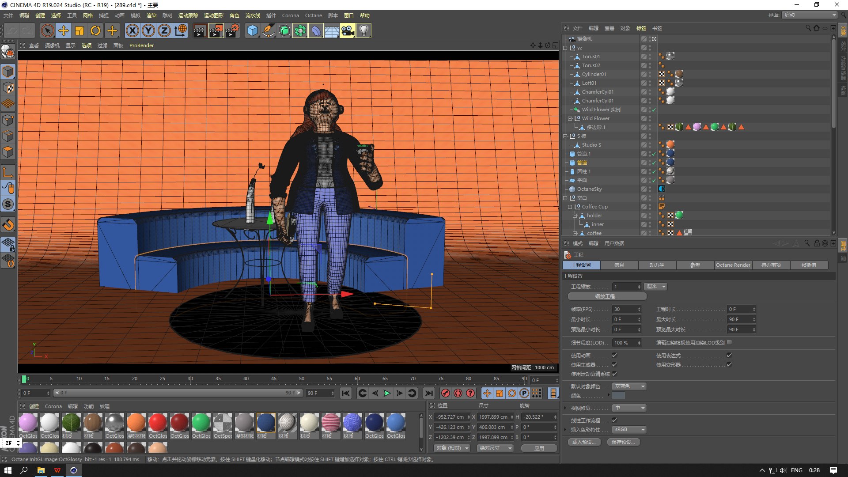Viewport: 848px width, 477px height.
Task: Open the Deformer objects tool
Action: pos(316,30)
